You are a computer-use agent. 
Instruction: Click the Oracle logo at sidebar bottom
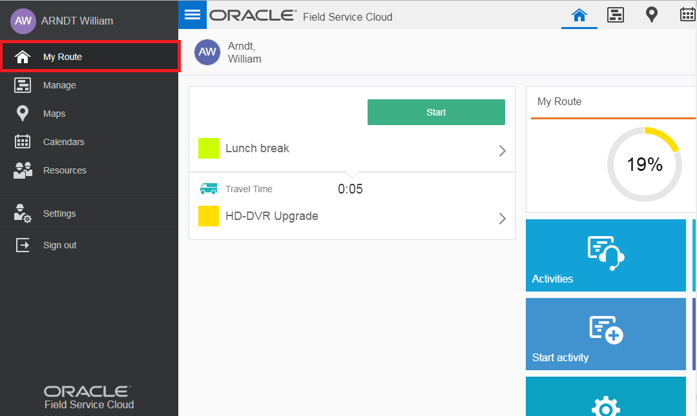(x=89, y=397)
